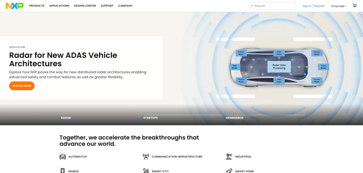Click the Watch Now button
363x173 pixels.
point(22,86)
